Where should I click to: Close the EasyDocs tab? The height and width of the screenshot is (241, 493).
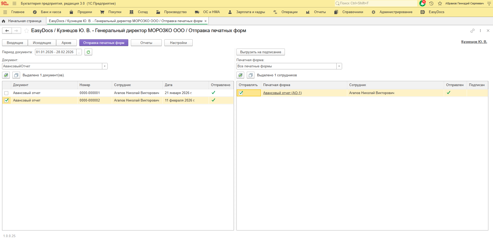tap(206, 21)
